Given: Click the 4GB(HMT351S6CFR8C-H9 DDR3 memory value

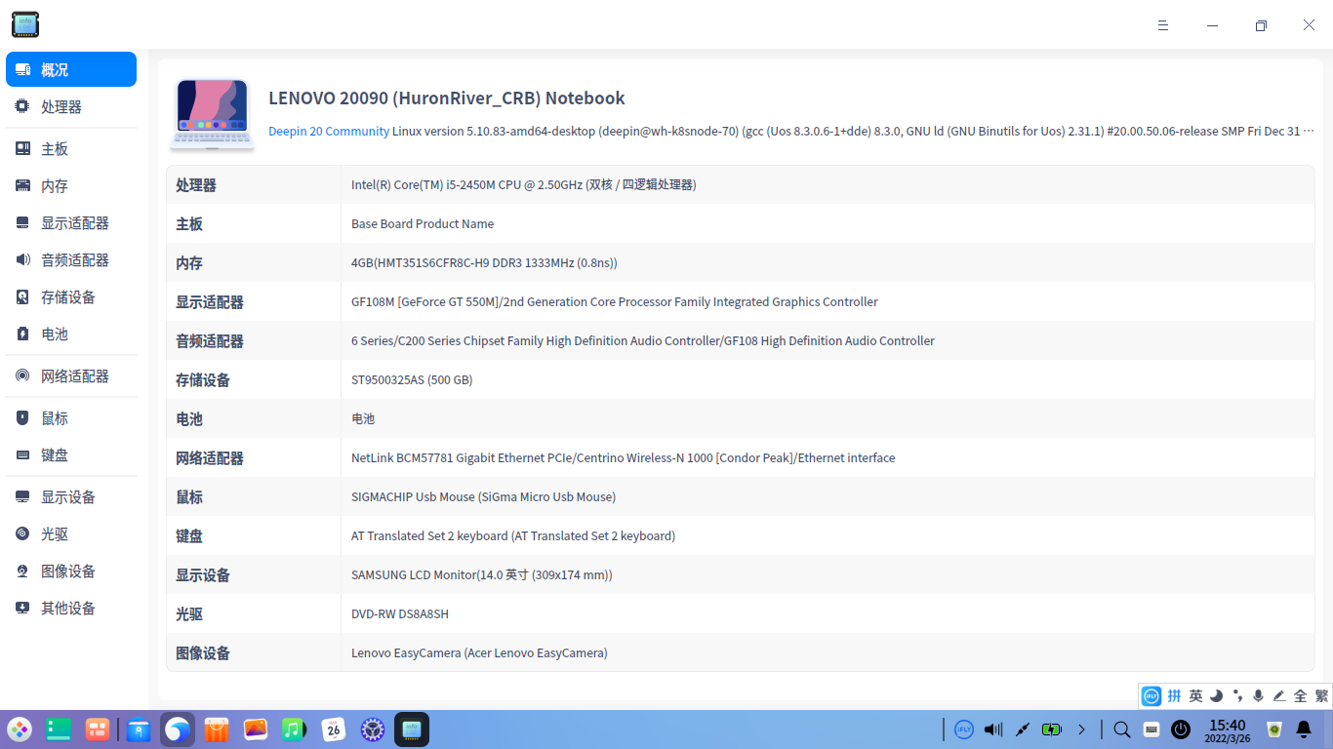Looking at the screenshot, I should 484,262.
